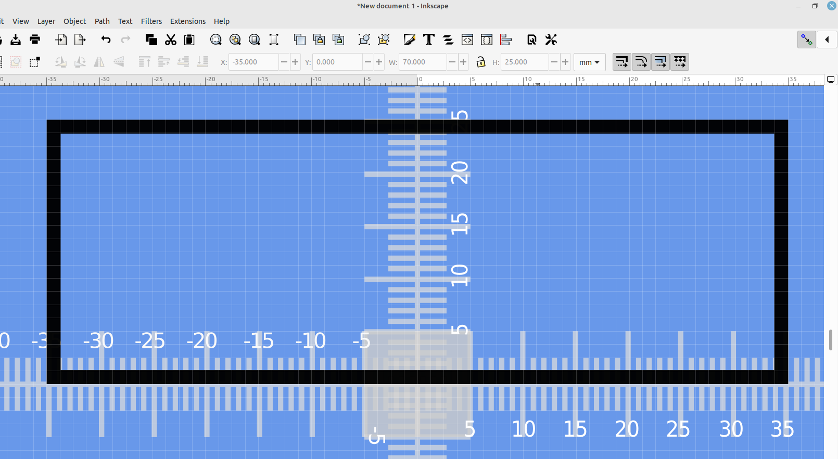
Task: Open the mm units dropdown
Action: [590, 62]
